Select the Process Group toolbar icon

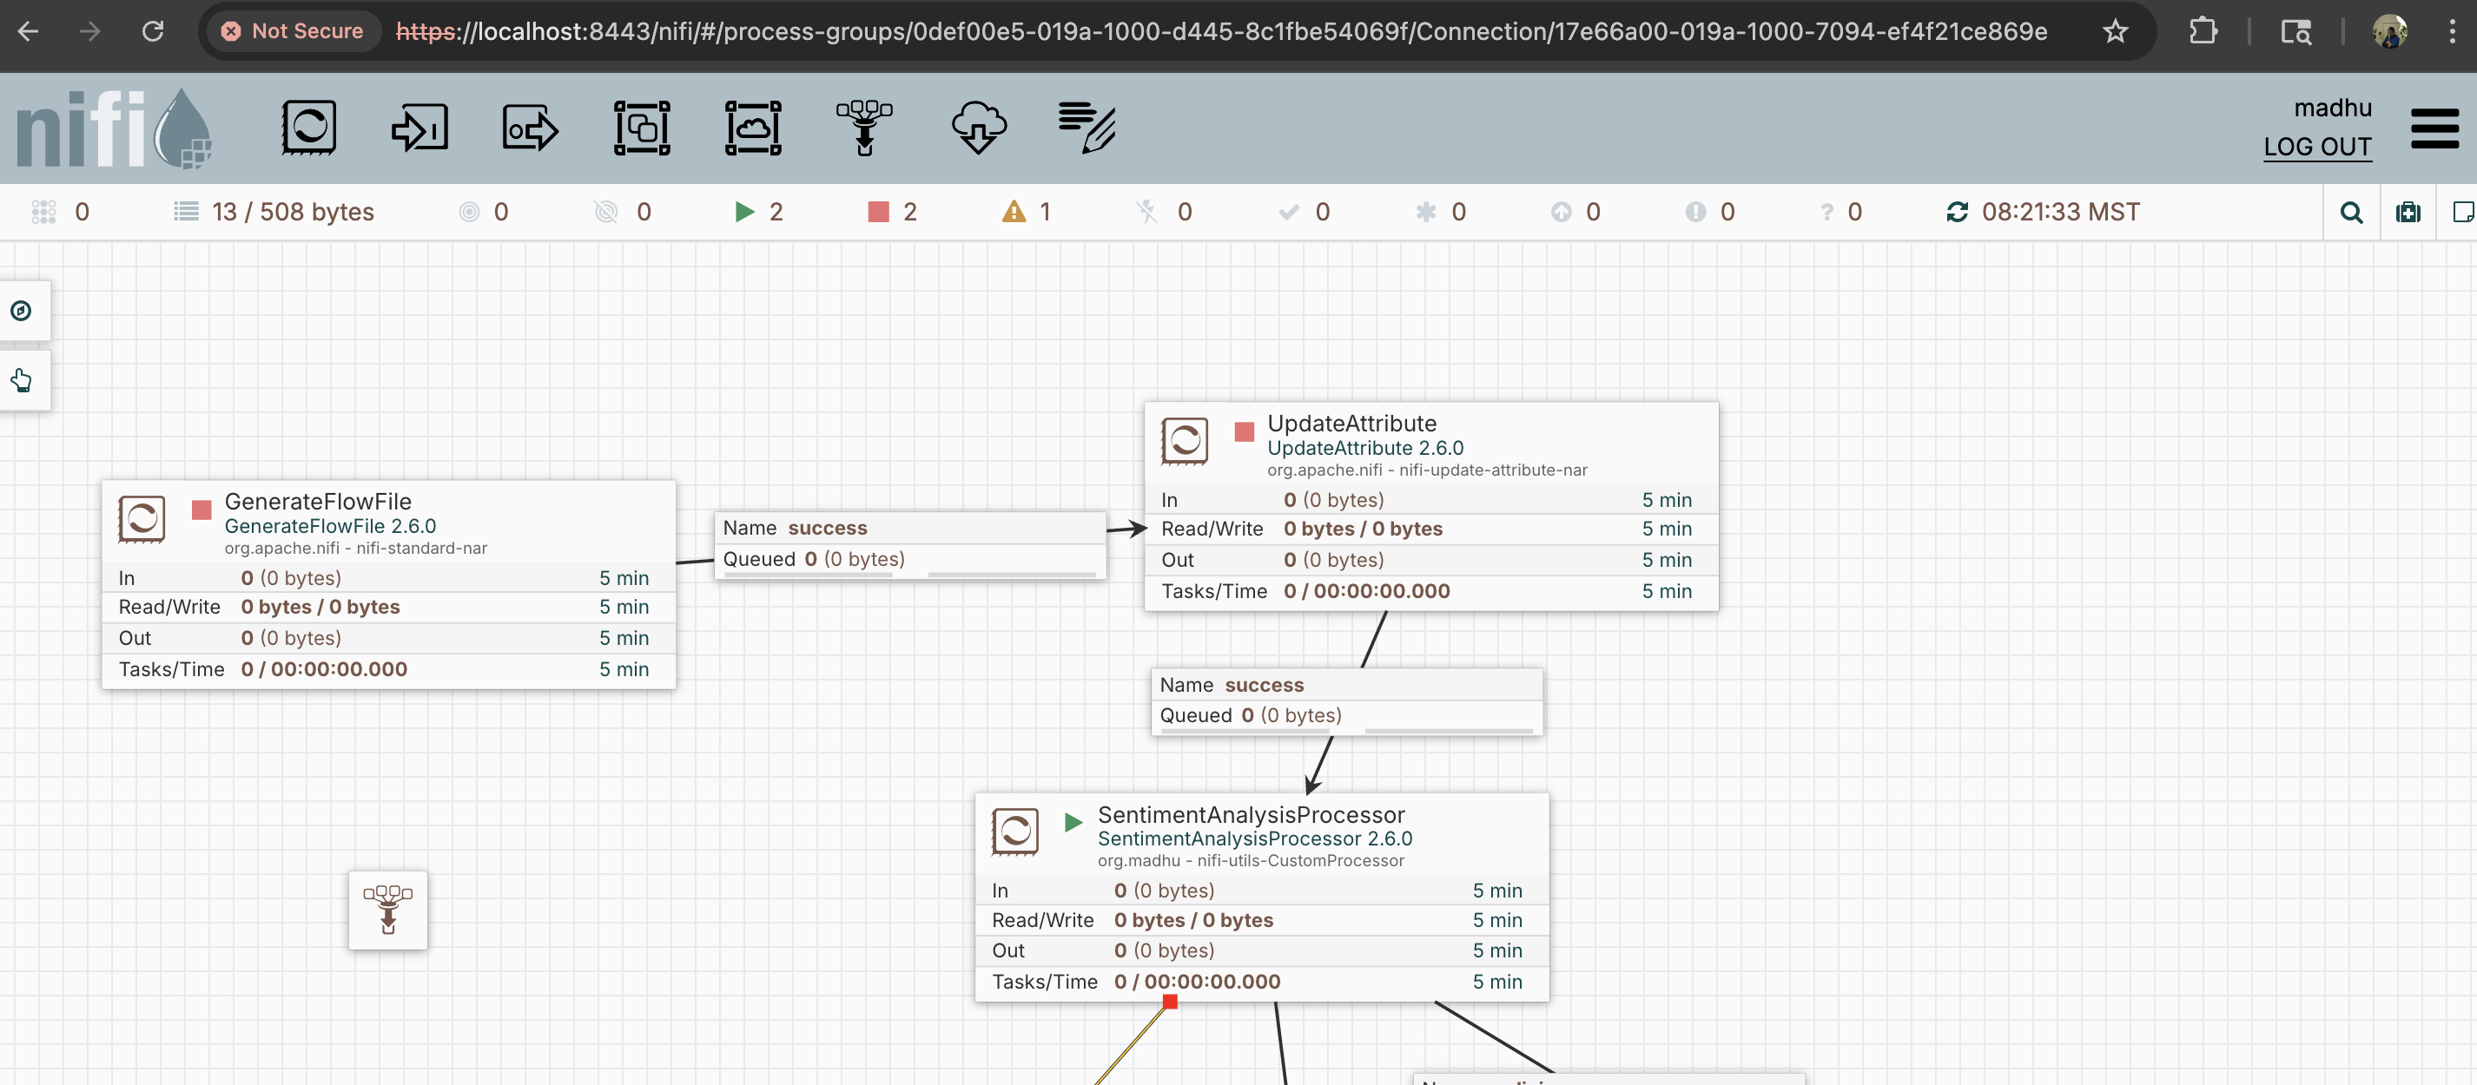tap(643, 128)
